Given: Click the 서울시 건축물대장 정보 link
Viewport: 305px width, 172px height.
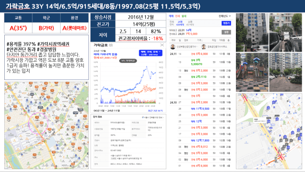Looking at the screenshot, I should (153, 117).
